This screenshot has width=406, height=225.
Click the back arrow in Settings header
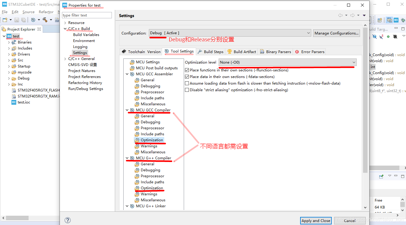340,15
